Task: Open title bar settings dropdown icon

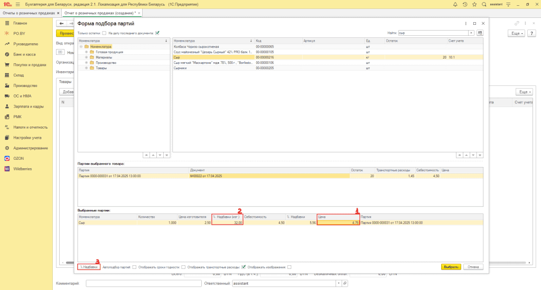Action: click(508, 4)
